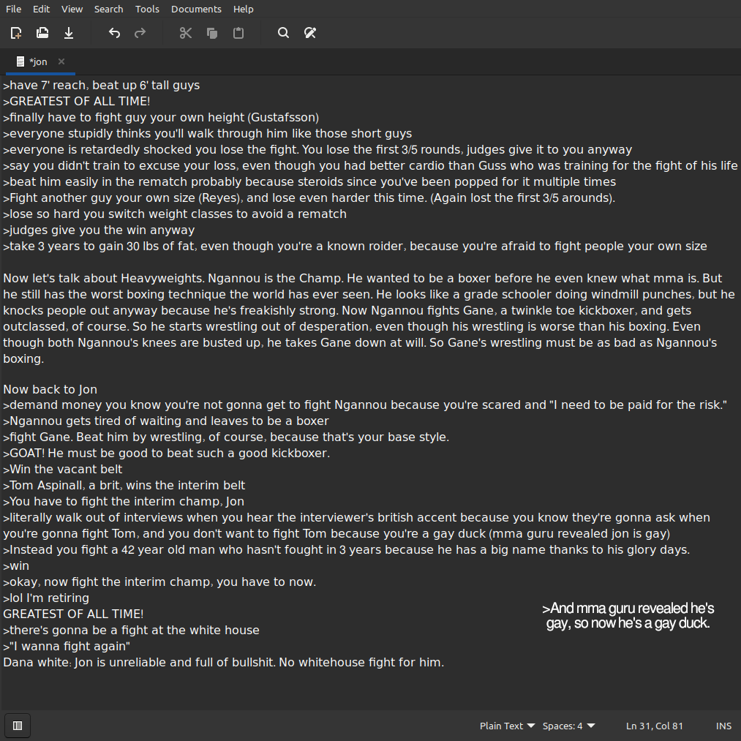Image resolution: width=741 pixels, height=741 pixels.
Task: Click the line '>lol I'm retiring'
Action: coord(46,598)
